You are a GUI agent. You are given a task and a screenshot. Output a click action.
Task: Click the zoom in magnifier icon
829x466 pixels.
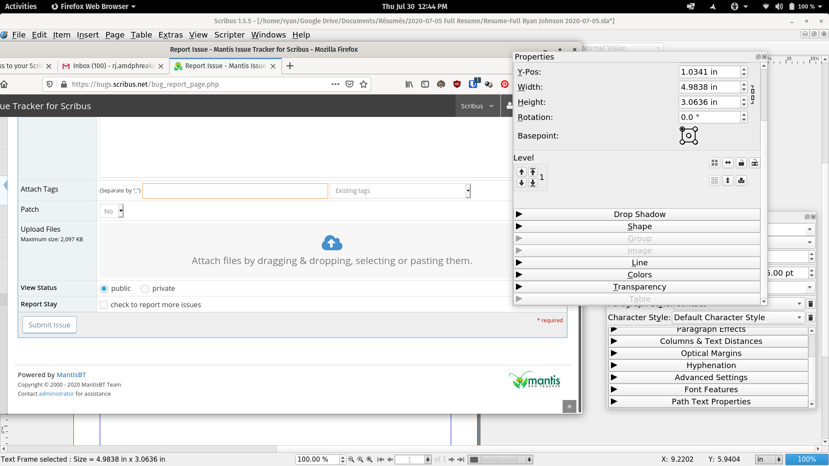(x=370, y=460)
